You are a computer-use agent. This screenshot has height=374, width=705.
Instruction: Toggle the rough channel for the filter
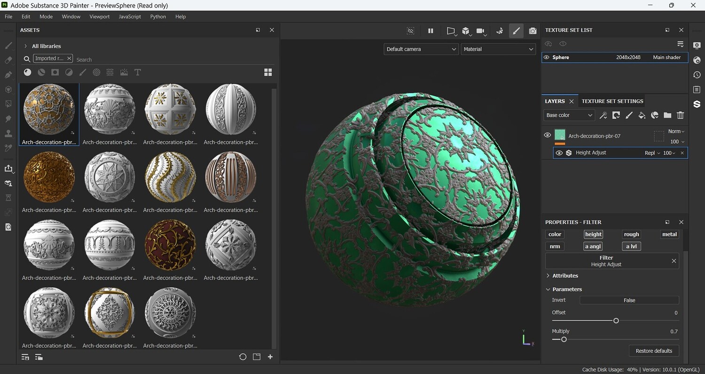coord(631,234)
